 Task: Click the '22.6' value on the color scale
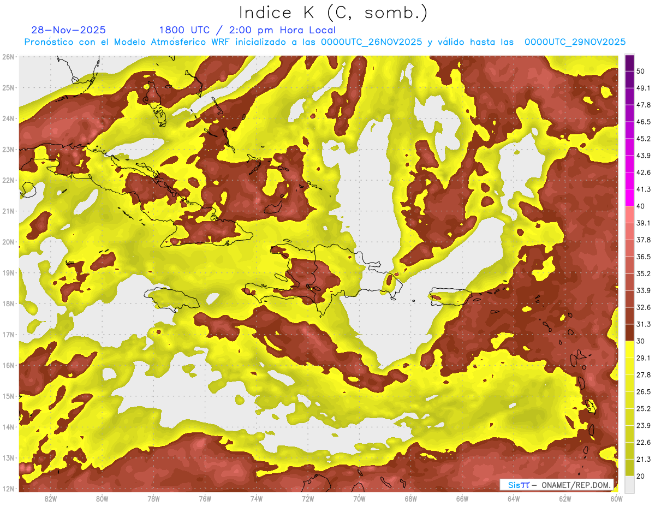pyautogui.click(x=644, y=442)
